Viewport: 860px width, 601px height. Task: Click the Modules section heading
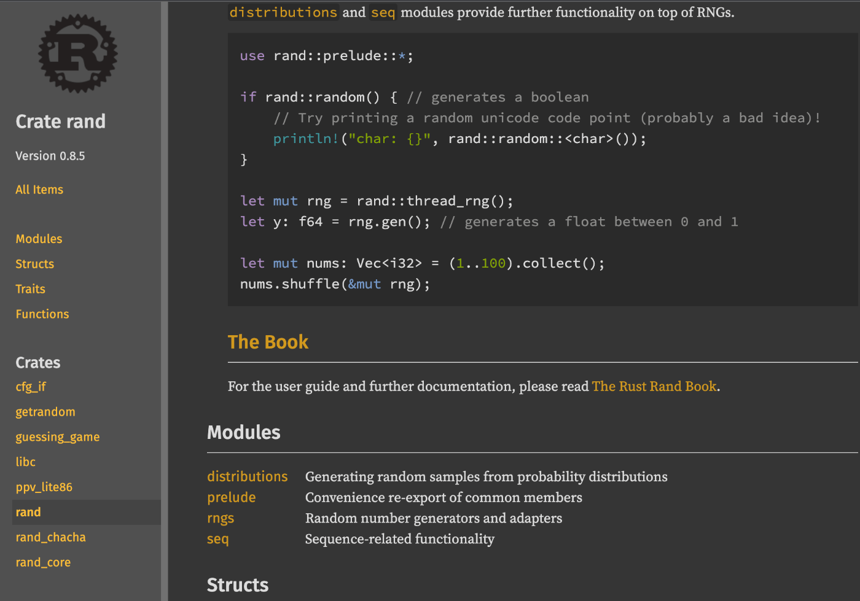244,432
